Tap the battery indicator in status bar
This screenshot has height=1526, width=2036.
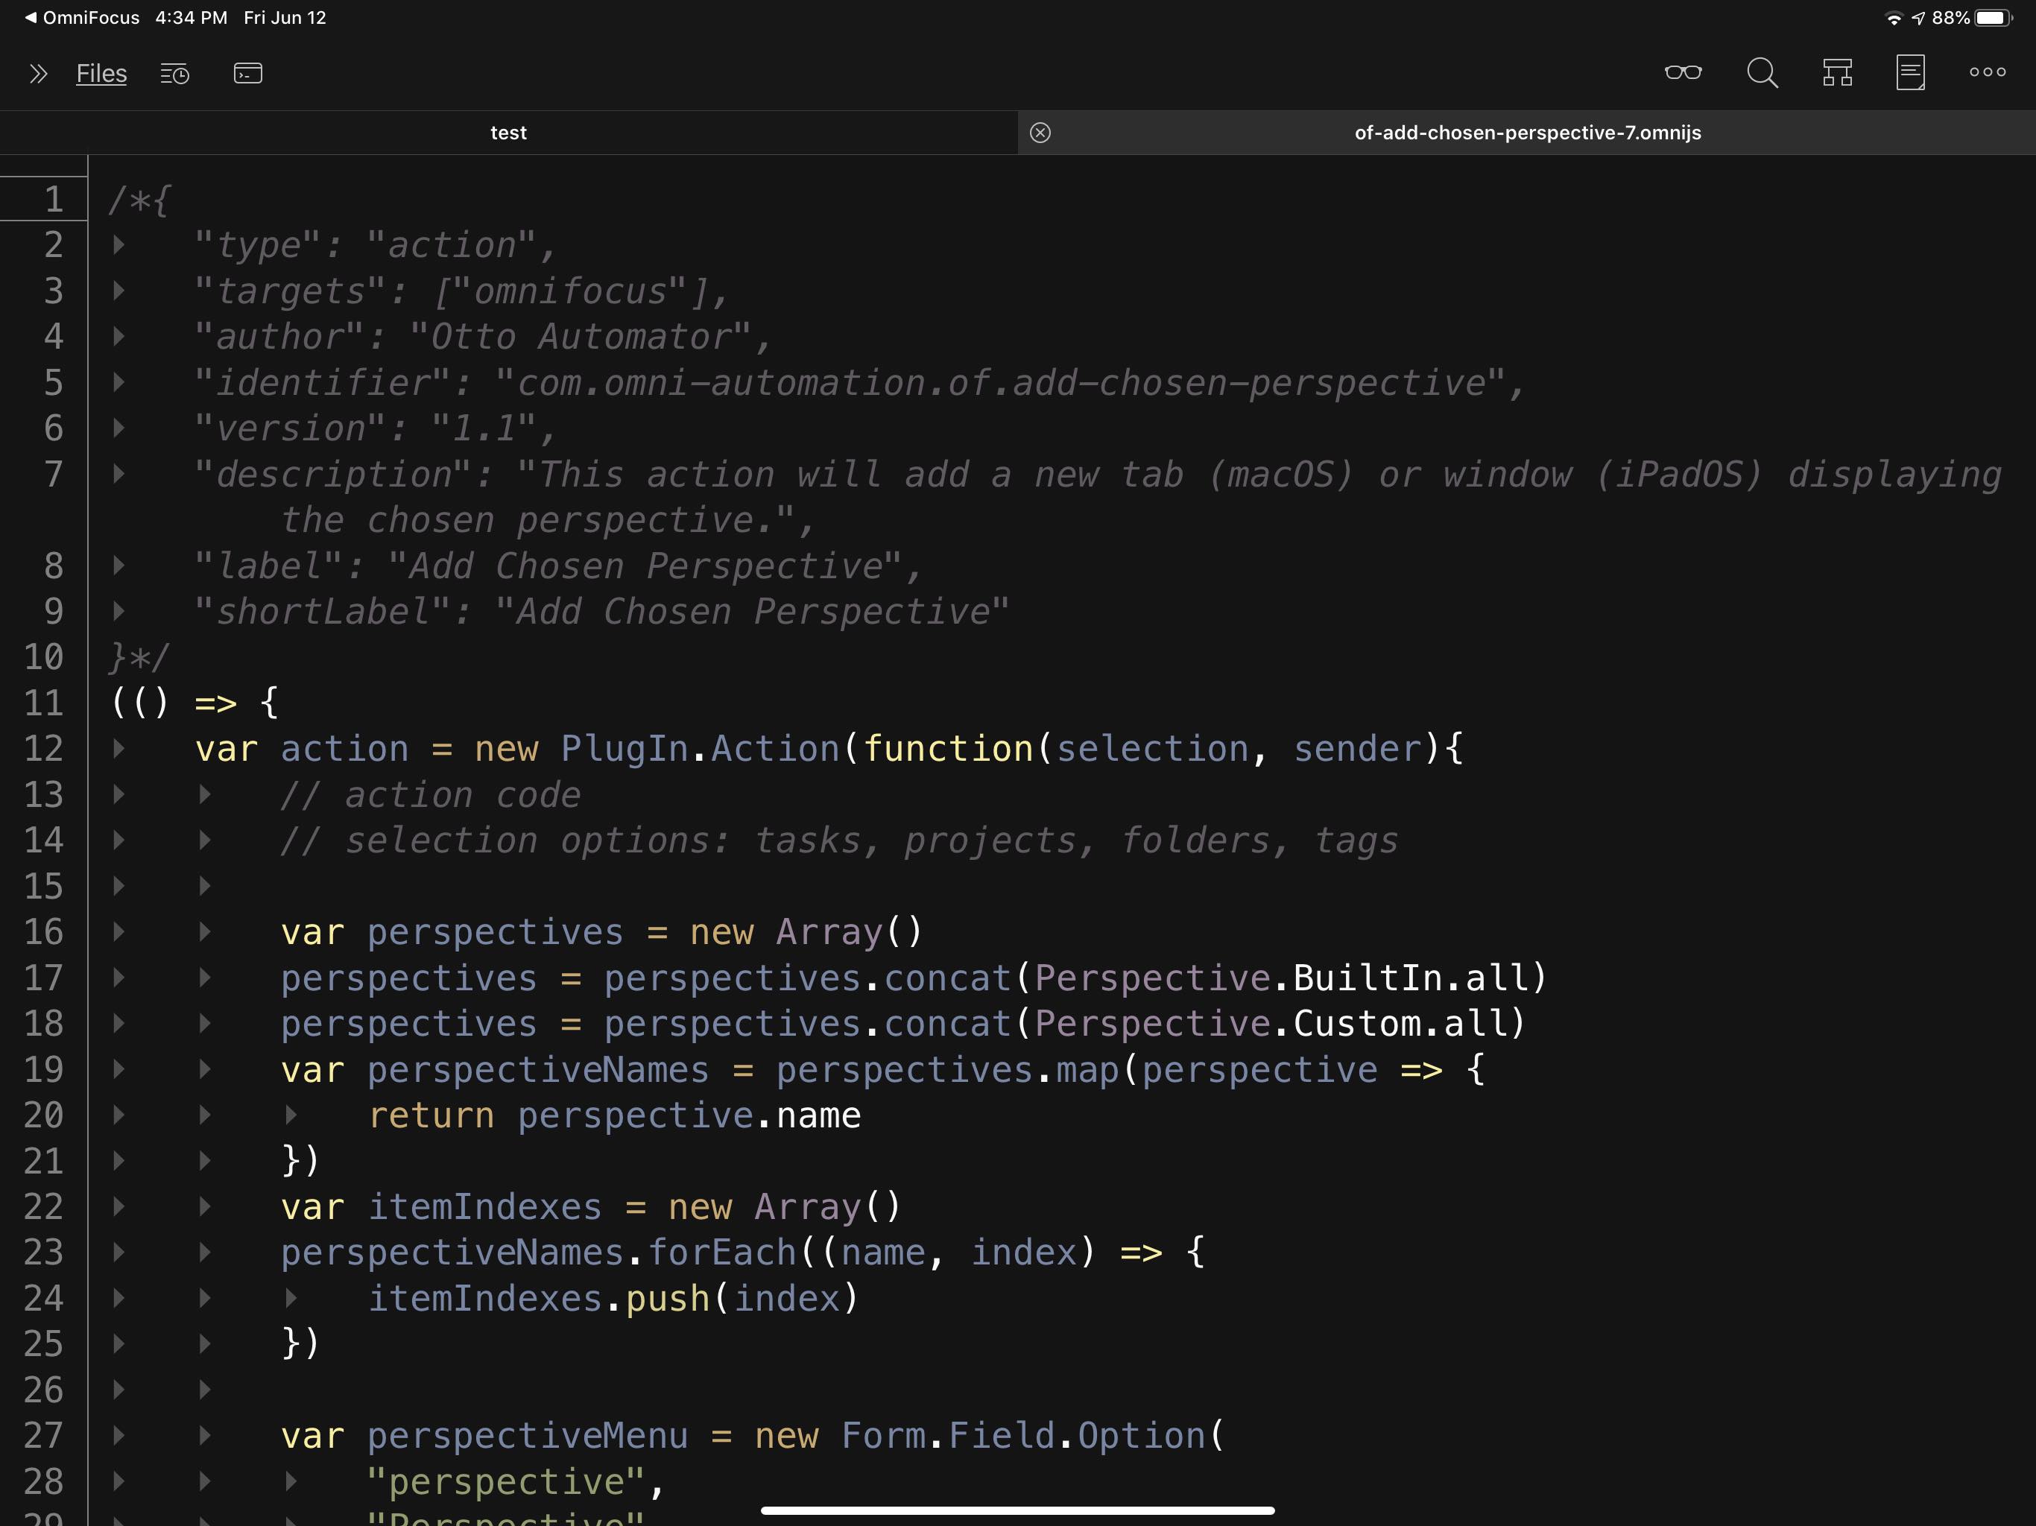[x=1994, y=17]
